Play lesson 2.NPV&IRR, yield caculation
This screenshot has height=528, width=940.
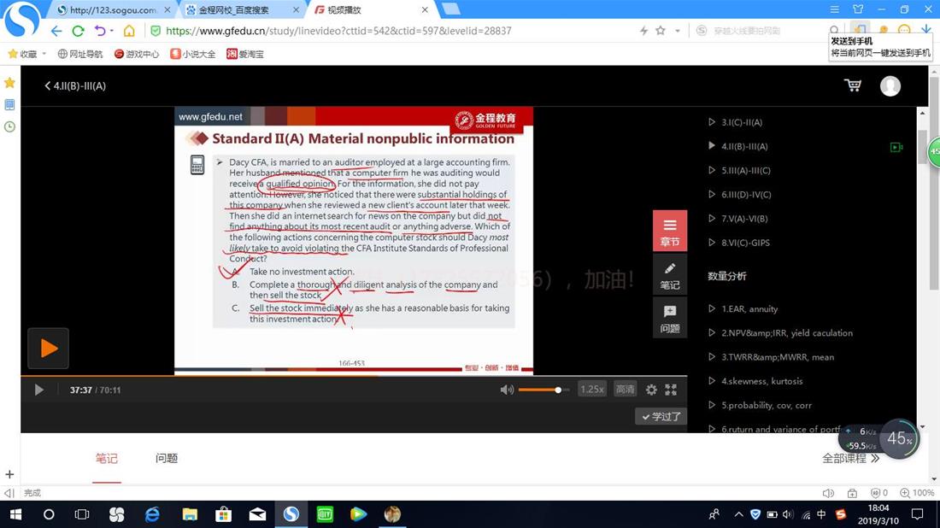786,332
